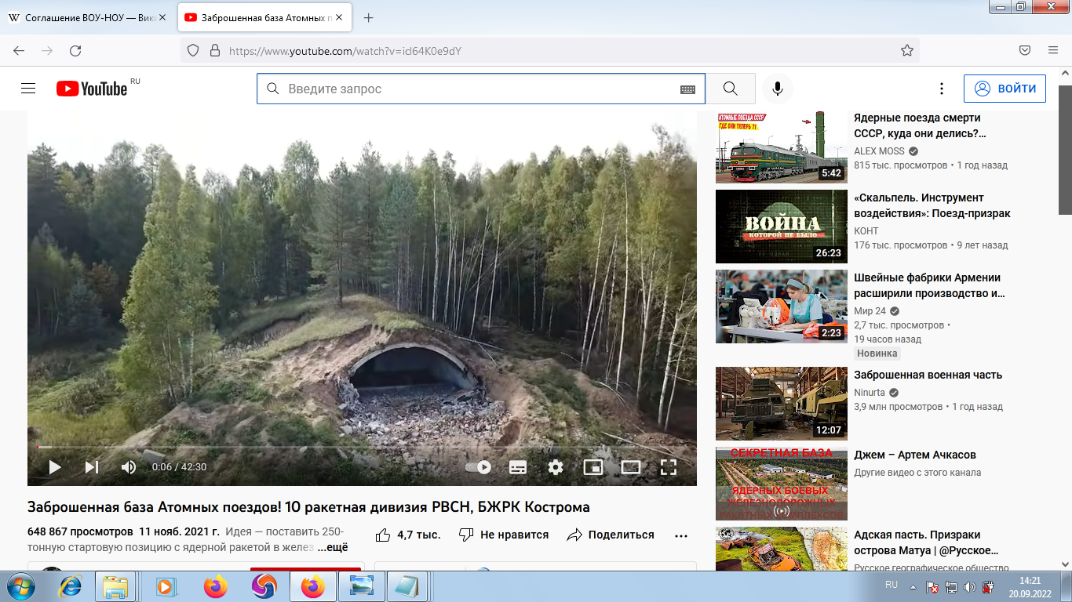This screenshot has width=1072, height=602.
Task: Enable subtitles in the video player
Action: [518, 467]
